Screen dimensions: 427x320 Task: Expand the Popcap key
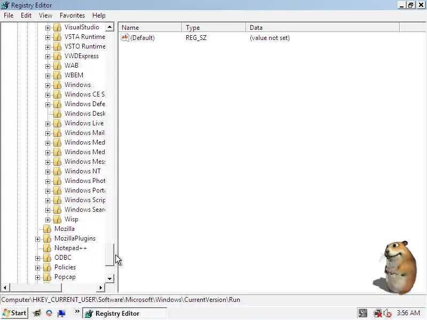(37, 277)
